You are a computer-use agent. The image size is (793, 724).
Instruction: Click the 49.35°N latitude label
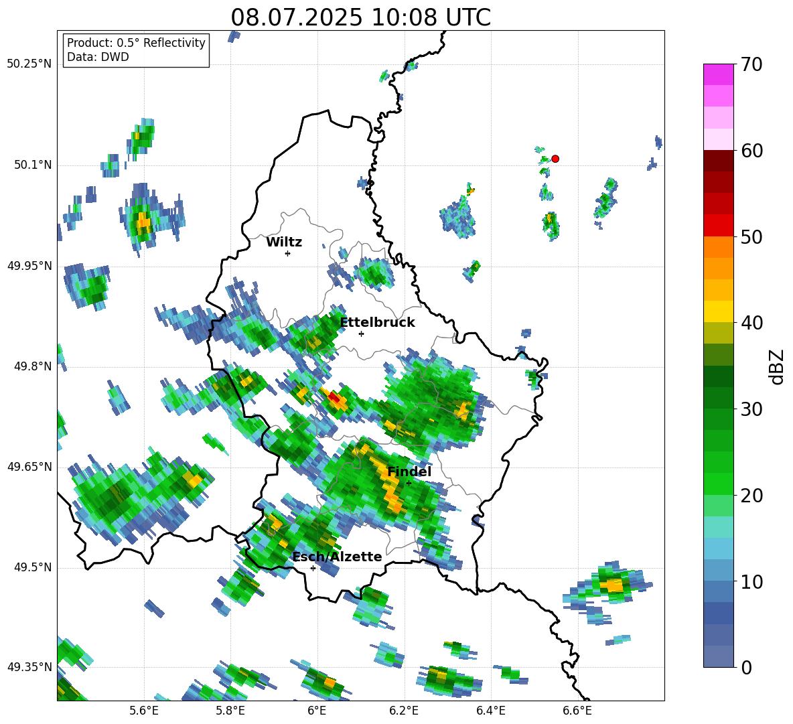(x=29, y=667)
